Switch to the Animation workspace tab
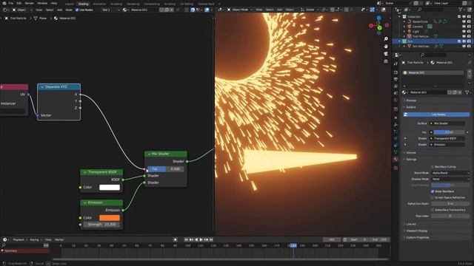 pos(99,4)
